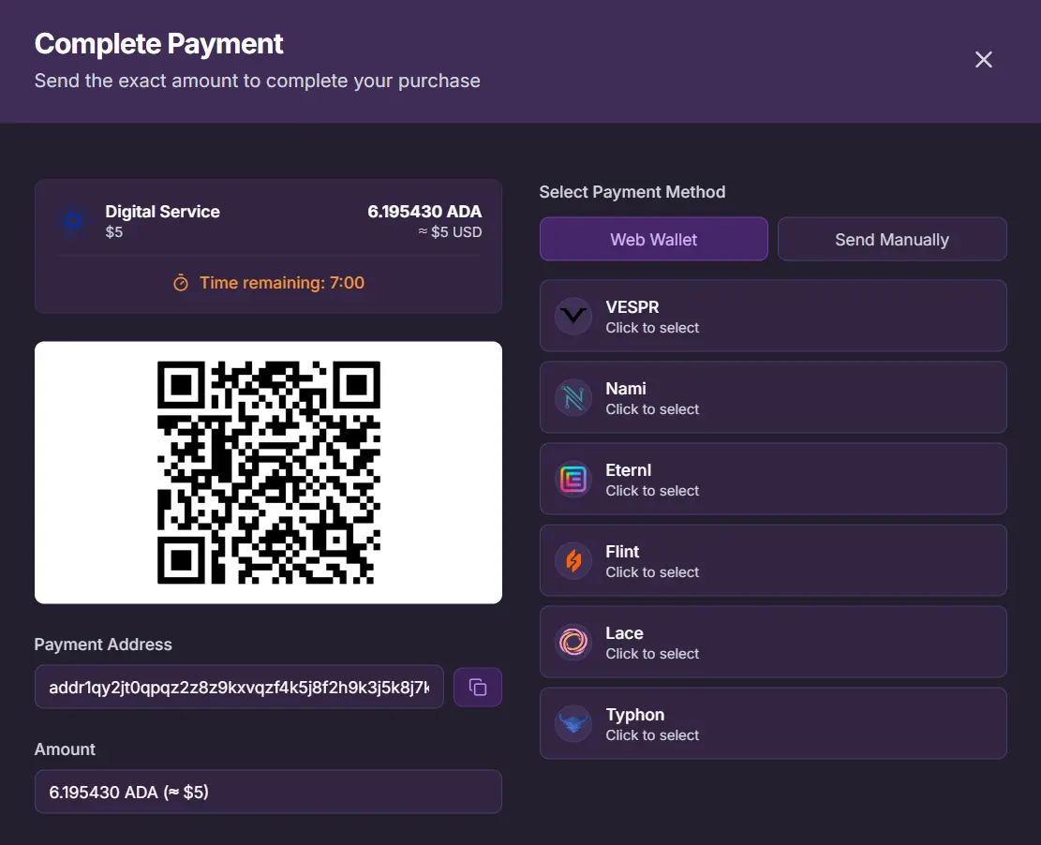Select the Typhon wallet name label

[x=634, y=715]
